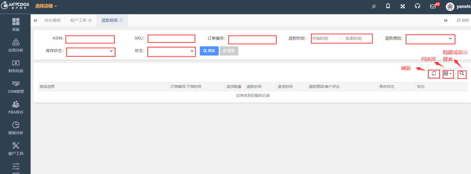Open 财务信息 in the sidebar
Screen dimensions: 471x174
(x=16, y=66)
